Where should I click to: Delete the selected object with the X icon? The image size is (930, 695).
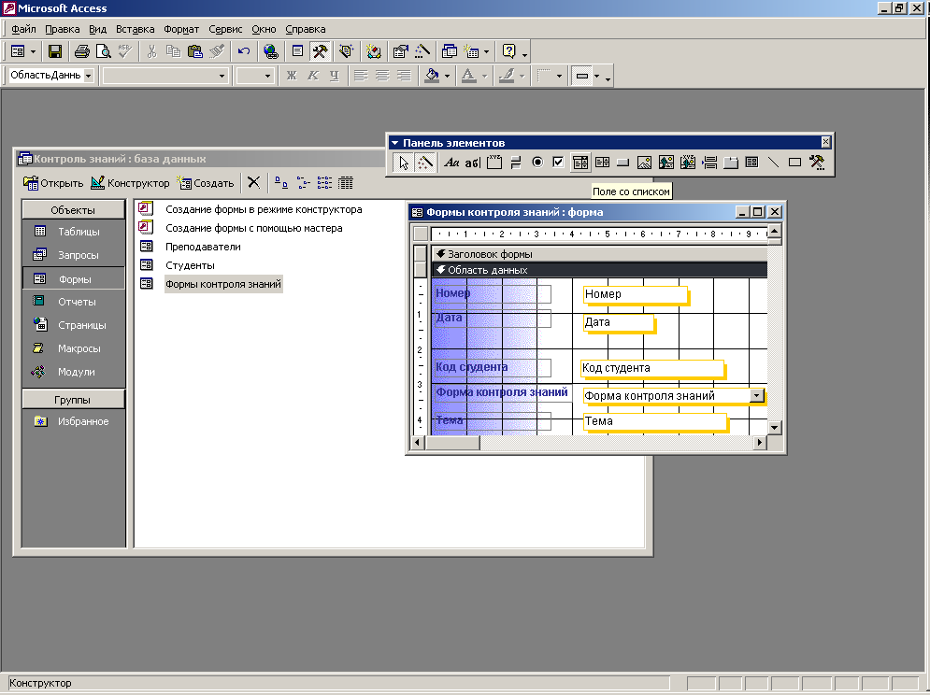[x=254, y=183]
